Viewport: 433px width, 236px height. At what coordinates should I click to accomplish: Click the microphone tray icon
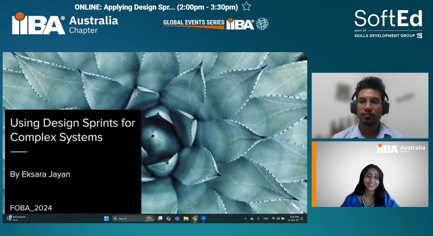[x=258, y=219]
